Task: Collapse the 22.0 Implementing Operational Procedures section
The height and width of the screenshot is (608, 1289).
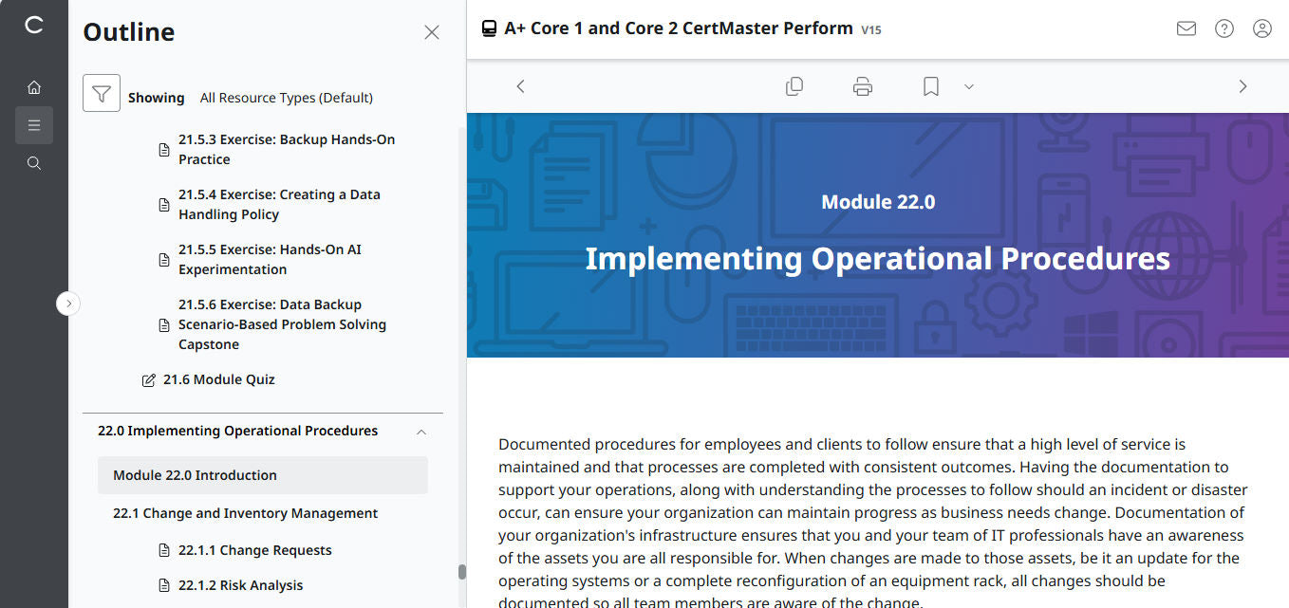Action: (420, 430)
